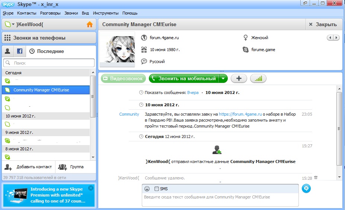Click the Community sender name
This screenshot has height=210, width=345.
click(x=129, y=114)
